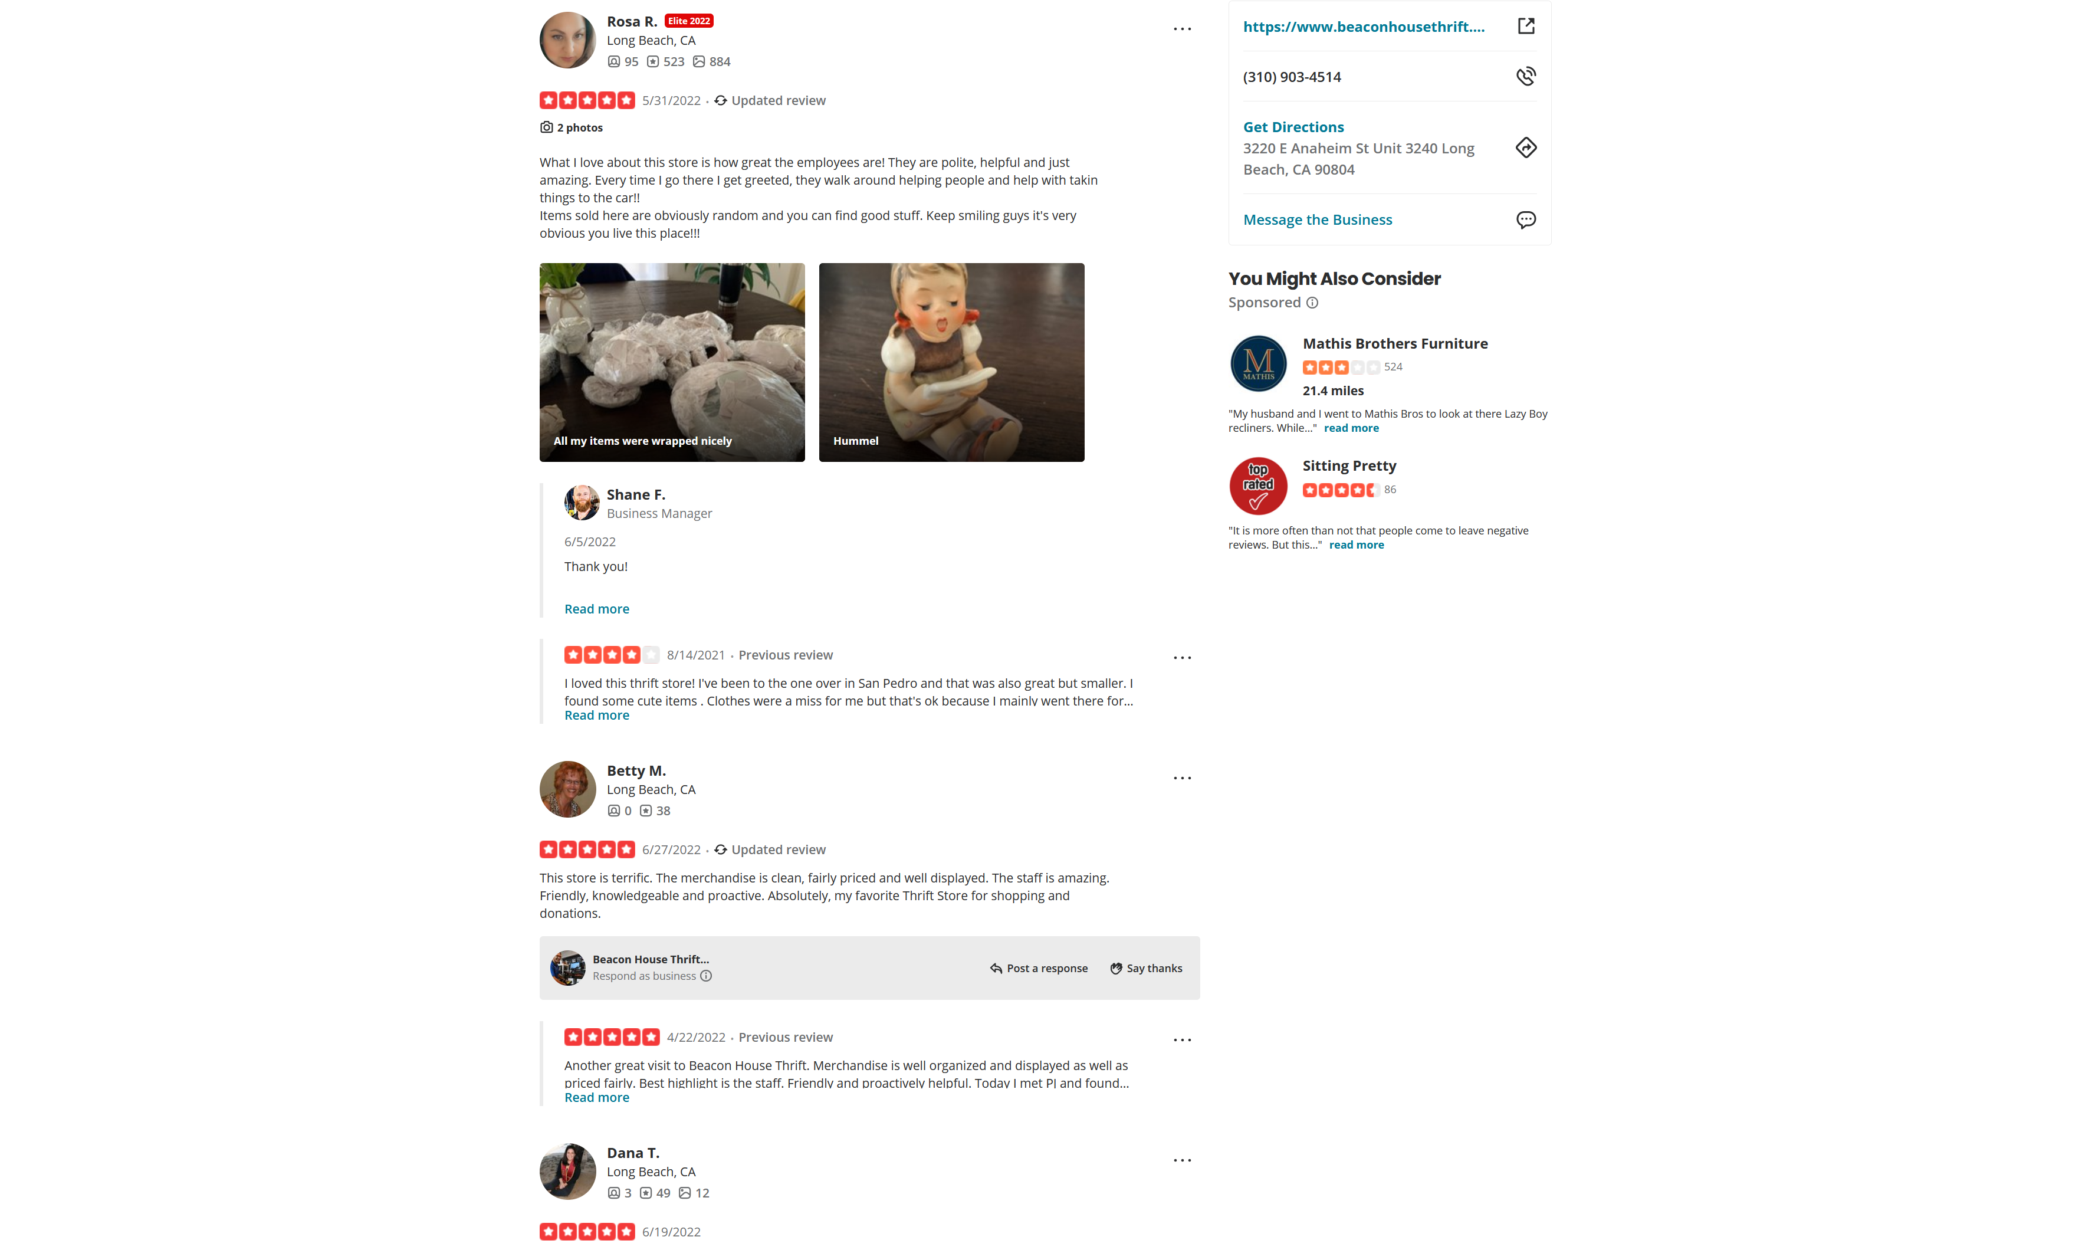Viewport: 2082px width, 1250px height.
Task: Click the message bubble icon
Action: pyautogui.click(x=1525, y=220)
